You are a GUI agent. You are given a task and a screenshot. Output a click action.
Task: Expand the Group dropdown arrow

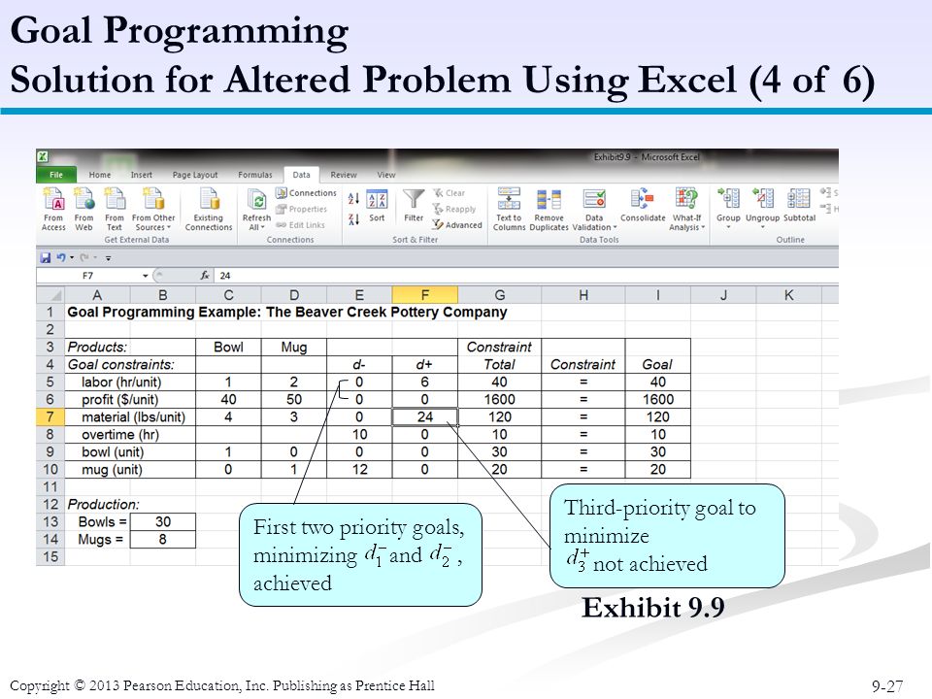click(x=728, y=227)
